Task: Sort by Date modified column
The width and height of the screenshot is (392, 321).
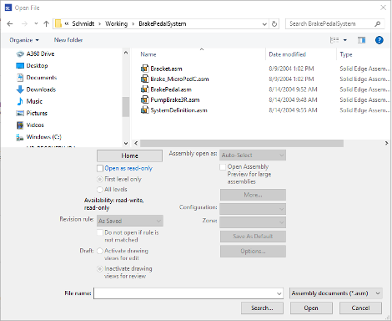Action: [287, 54]
